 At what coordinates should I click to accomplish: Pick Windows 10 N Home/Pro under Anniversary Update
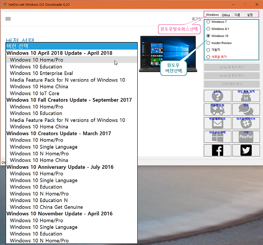click(72, 194)
